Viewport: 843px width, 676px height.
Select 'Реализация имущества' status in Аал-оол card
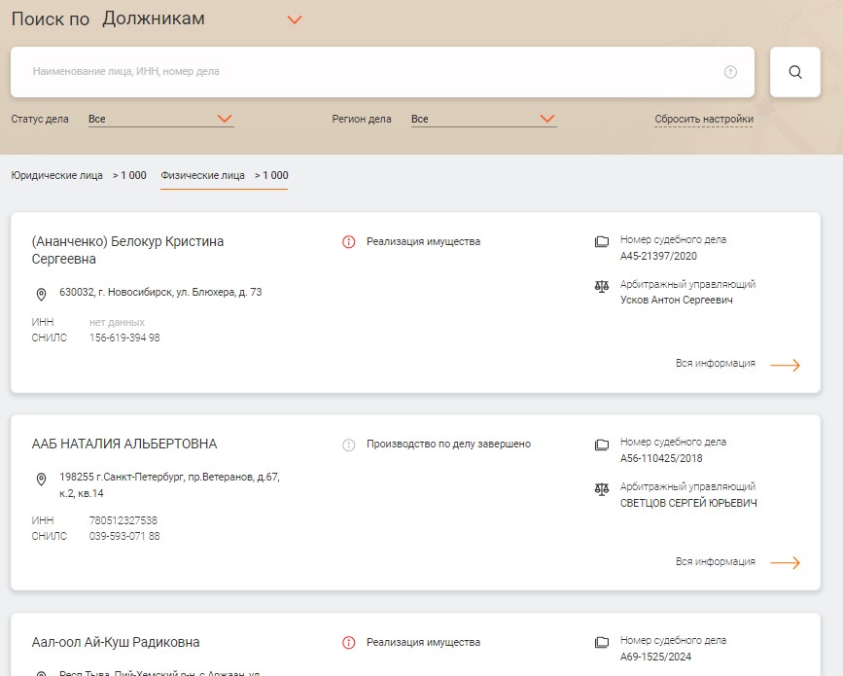424,642
